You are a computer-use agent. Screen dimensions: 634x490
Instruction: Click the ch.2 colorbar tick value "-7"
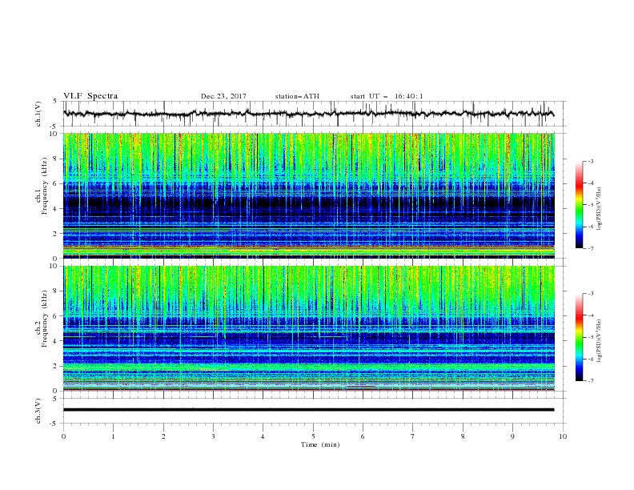click(591, 381)
